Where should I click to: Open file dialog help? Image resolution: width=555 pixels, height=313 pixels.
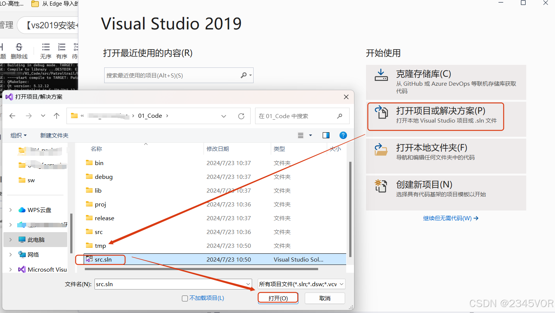coord(343,135)
